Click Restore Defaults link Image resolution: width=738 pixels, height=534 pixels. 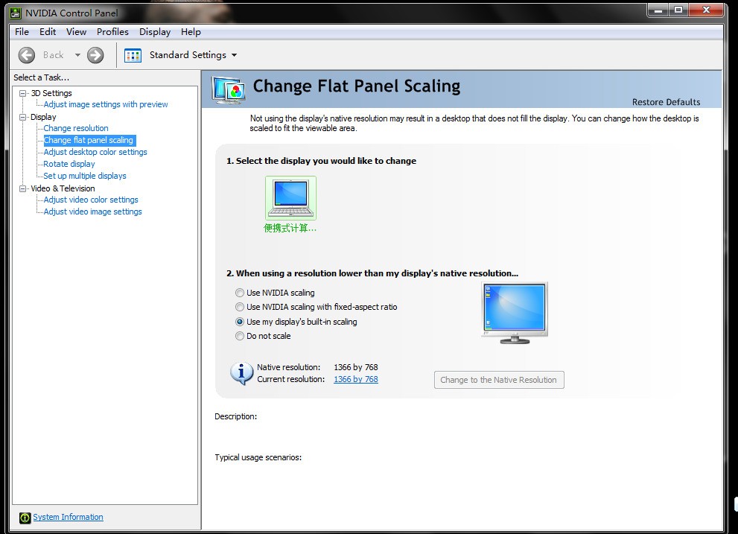click(x=666, y=102)
